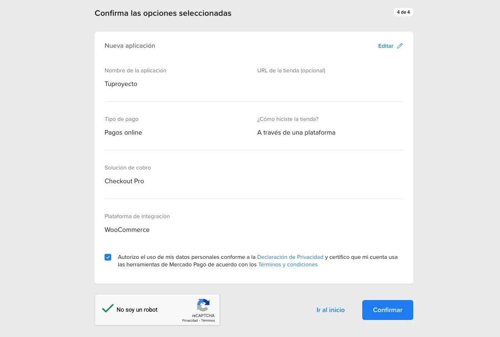
Task: Click the "Confirma las opciones seleccionadas" title
Action: tap(163, 13)
